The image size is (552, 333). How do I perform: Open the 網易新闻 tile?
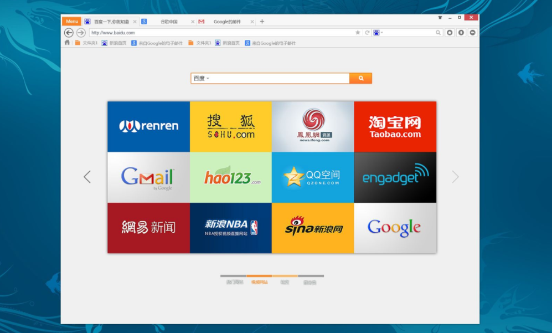coord(148,228)
